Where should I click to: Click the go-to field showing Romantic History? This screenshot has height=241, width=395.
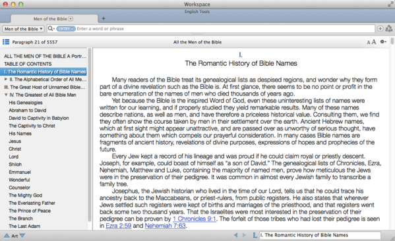[320, 235]
